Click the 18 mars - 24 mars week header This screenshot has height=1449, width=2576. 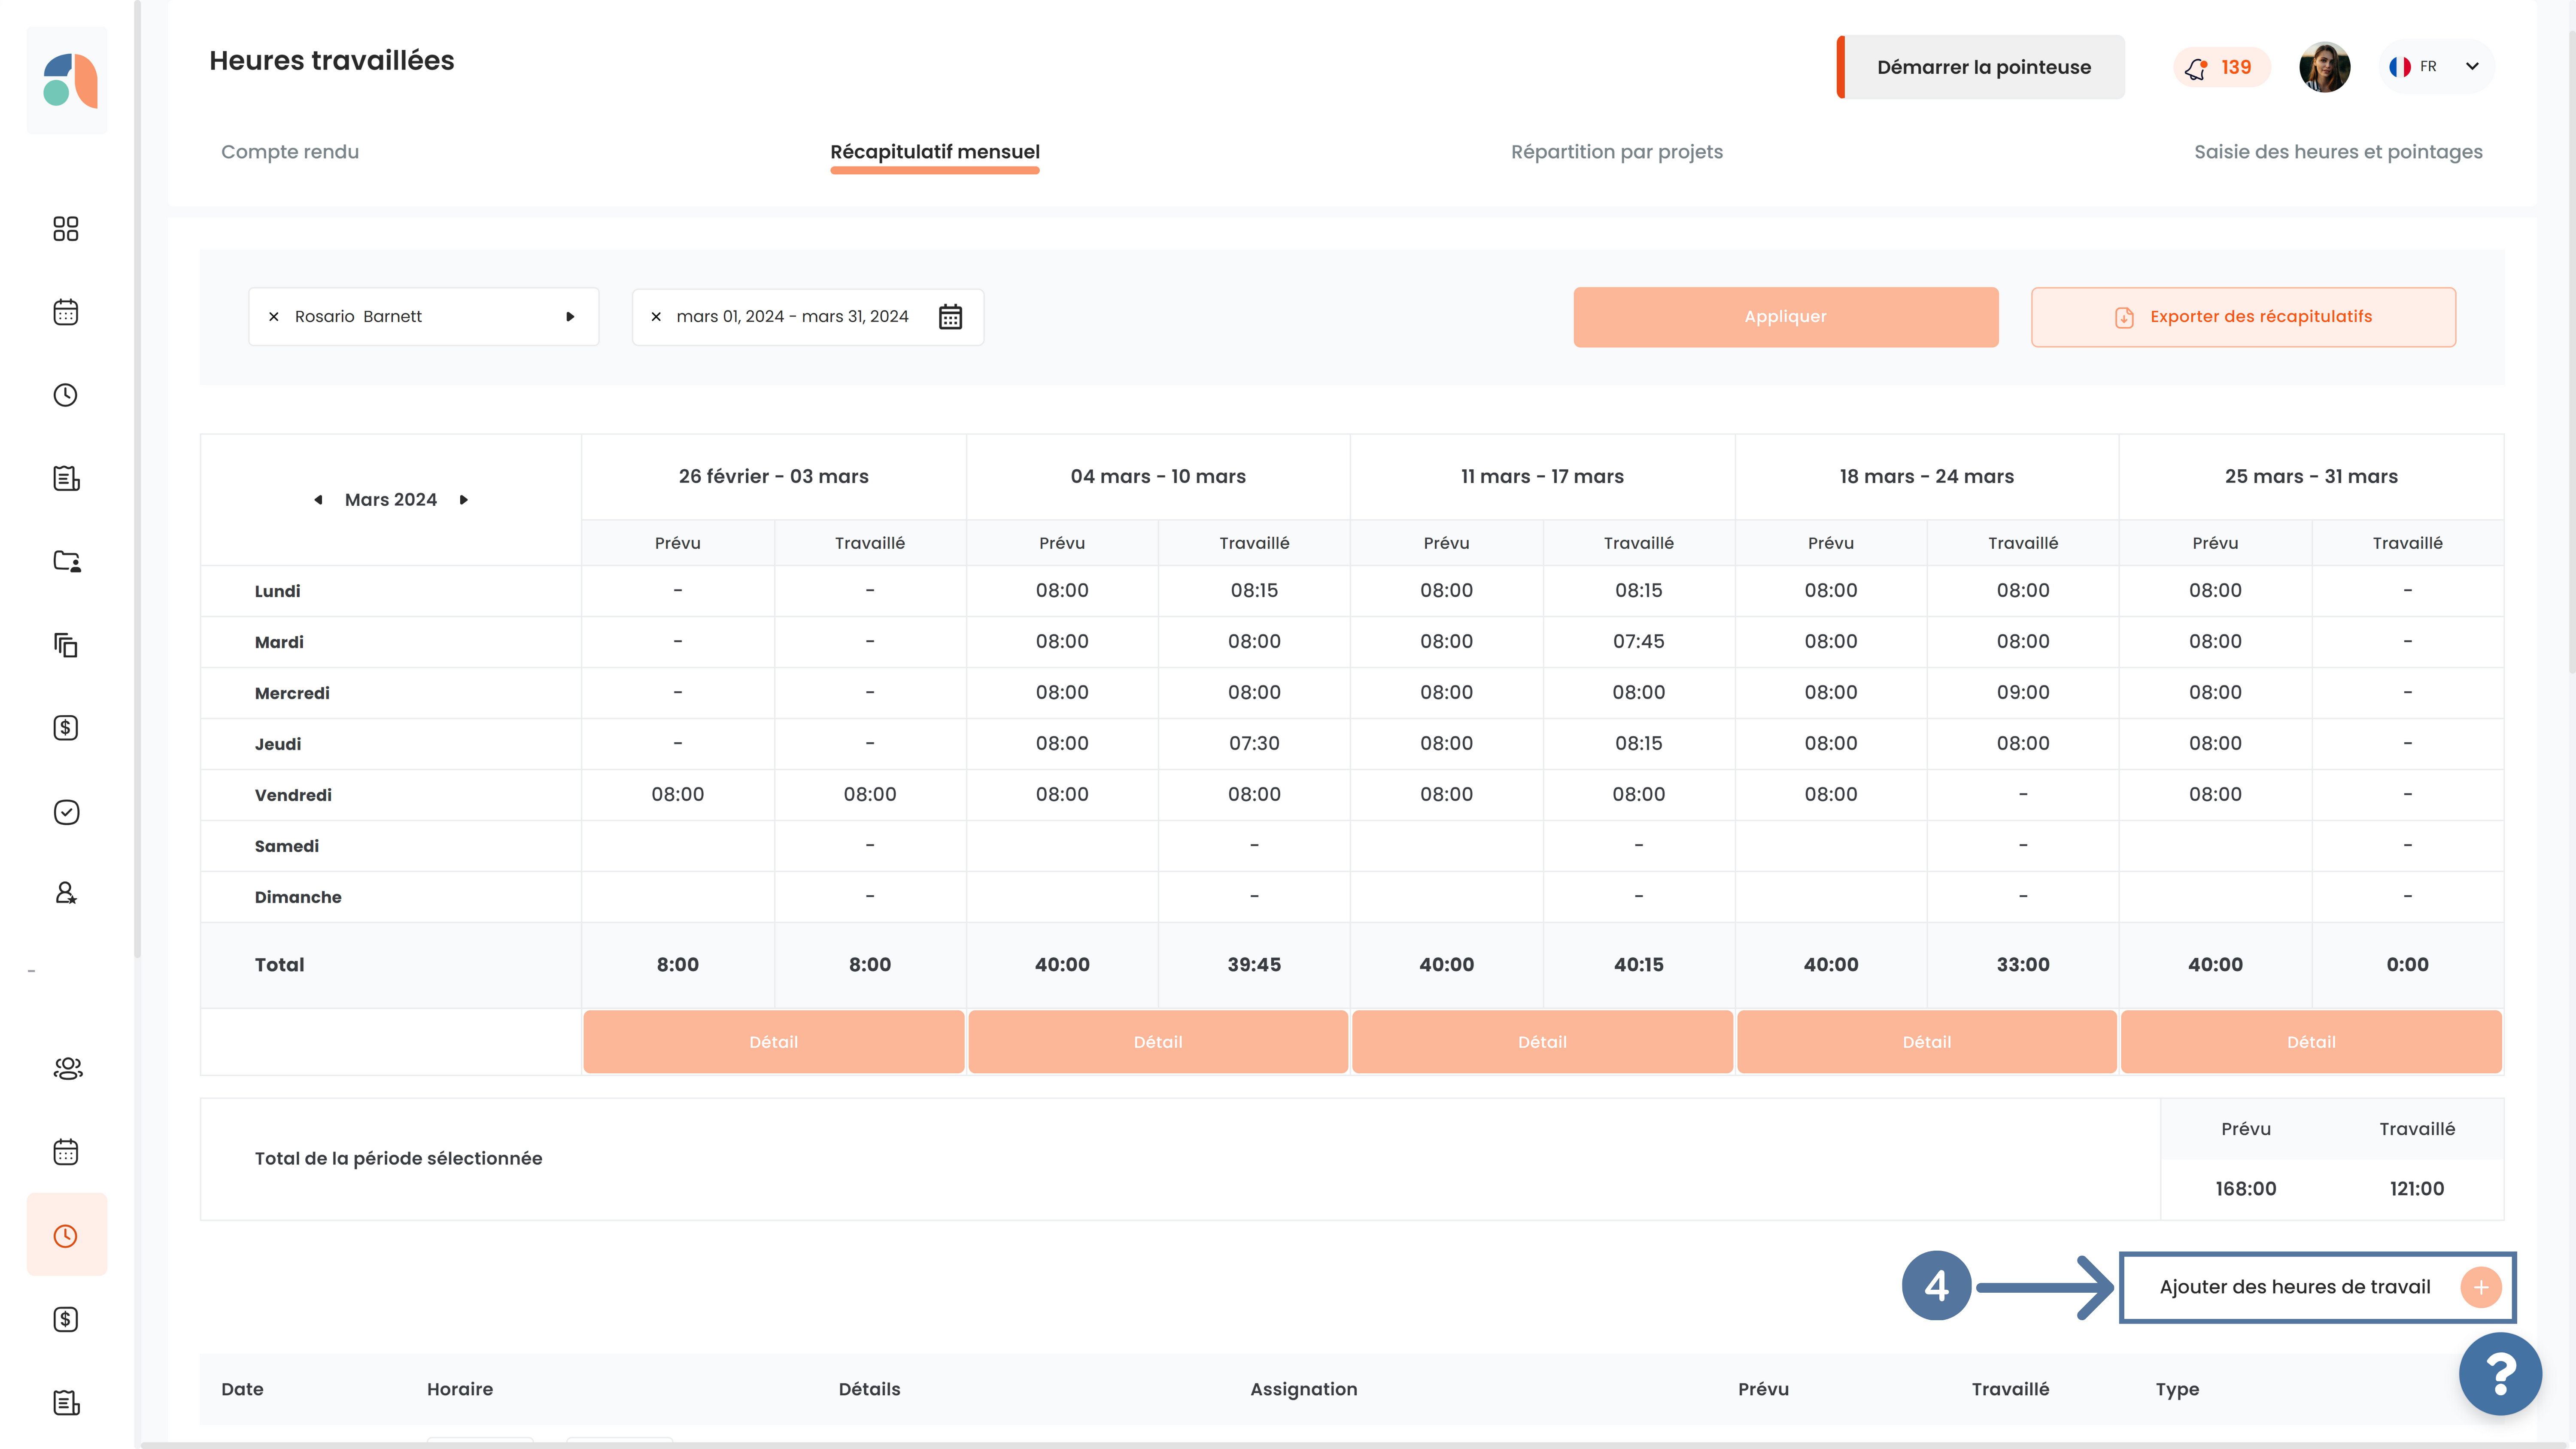pos(1927,477)
